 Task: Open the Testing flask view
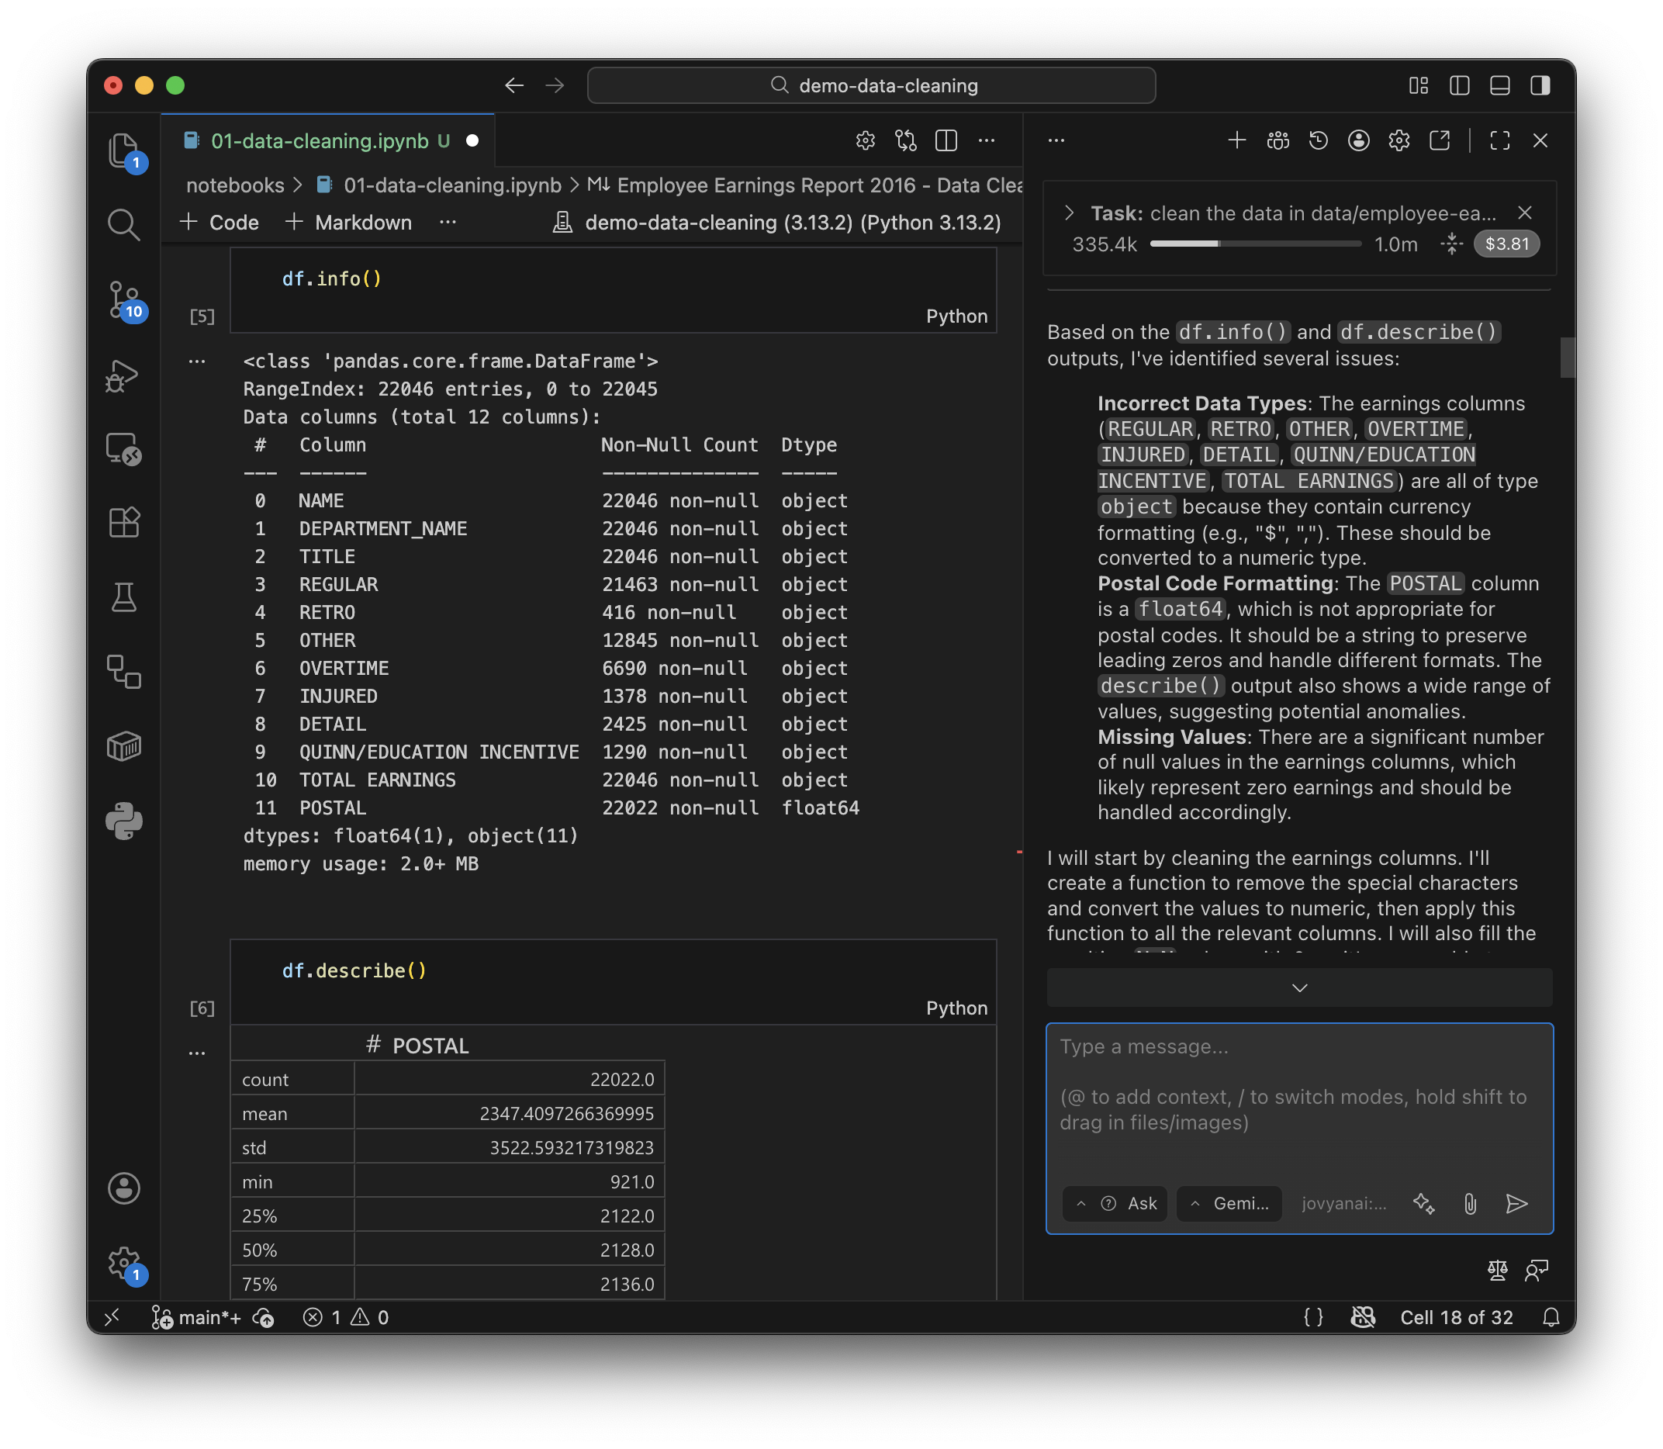click(123, 597)
